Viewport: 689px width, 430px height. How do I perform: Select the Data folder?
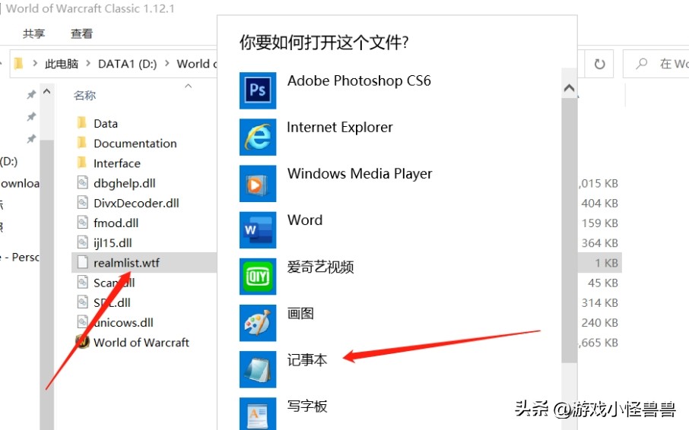[106, 124]
